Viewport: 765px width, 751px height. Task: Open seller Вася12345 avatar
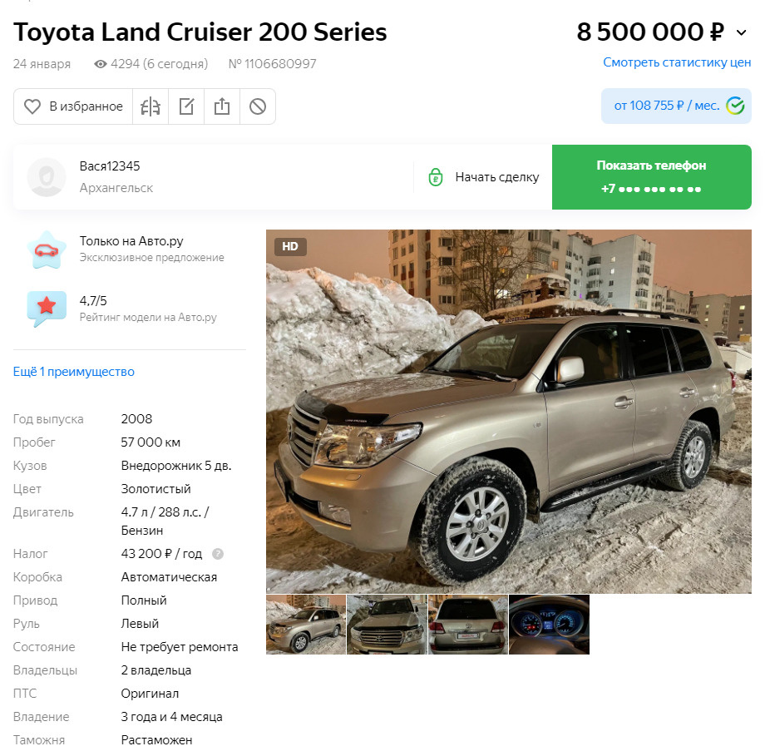pyautogui.click(x=47, y=177)
